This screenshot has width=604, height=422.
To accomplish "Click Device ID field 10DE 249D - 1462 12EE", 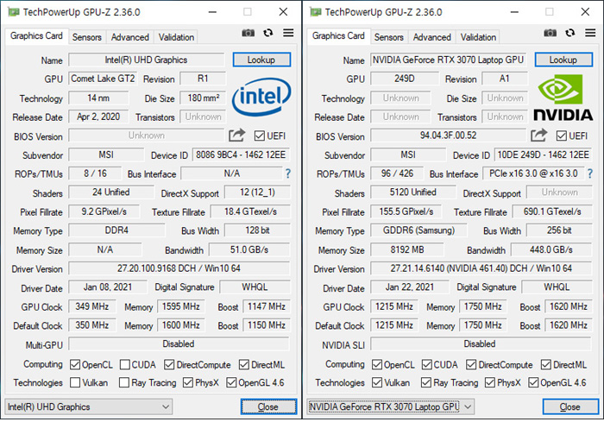I will point(543,155).
